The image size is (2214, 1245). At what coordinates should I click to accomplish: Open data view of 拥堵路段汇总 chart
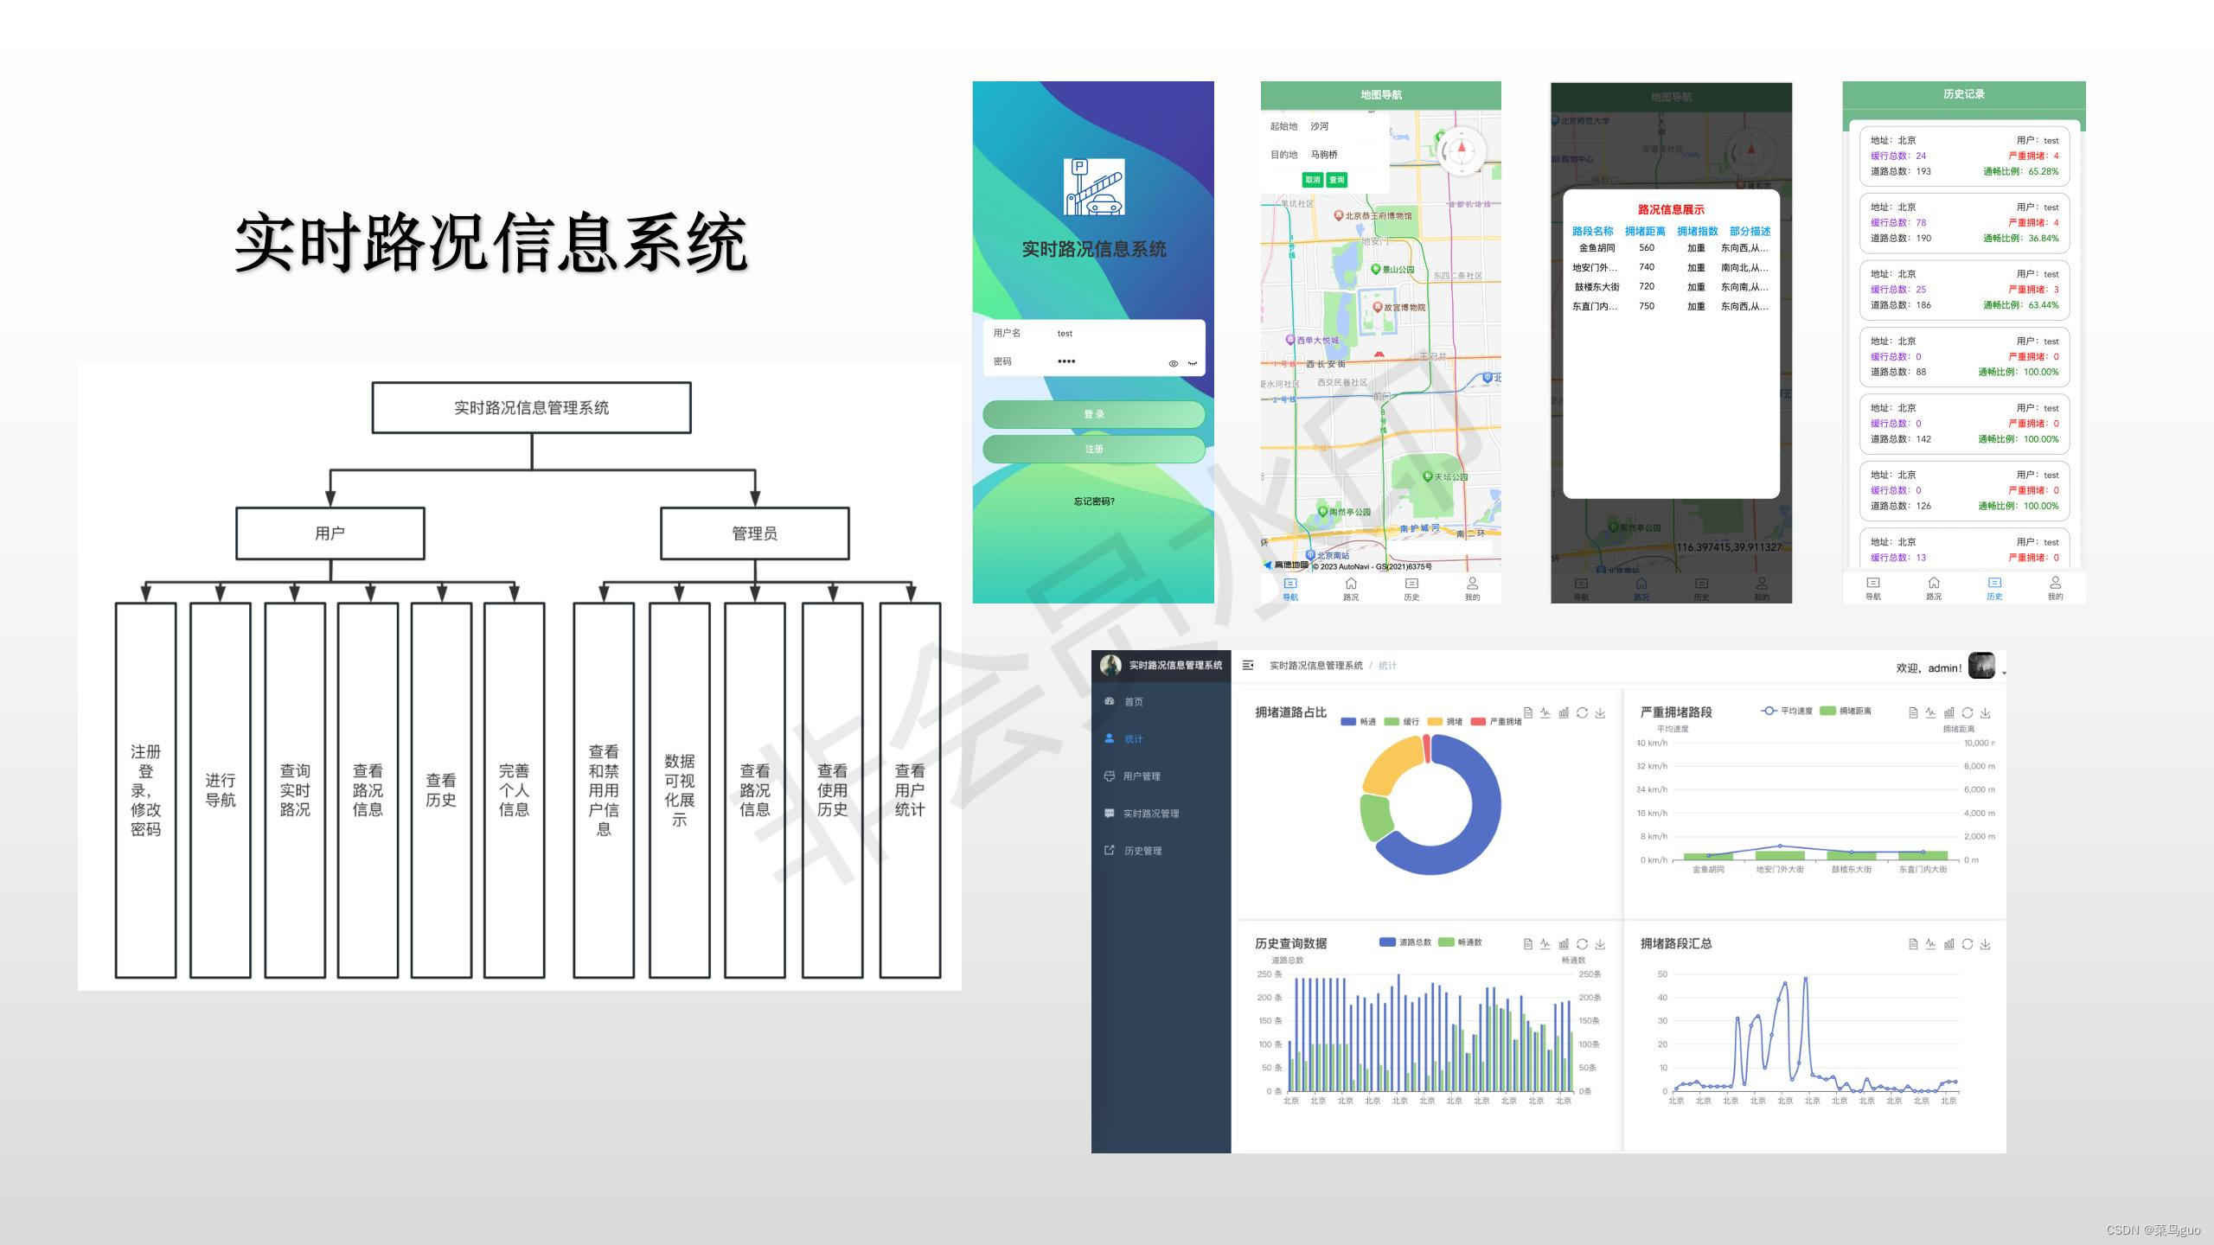click(1913, 944)
